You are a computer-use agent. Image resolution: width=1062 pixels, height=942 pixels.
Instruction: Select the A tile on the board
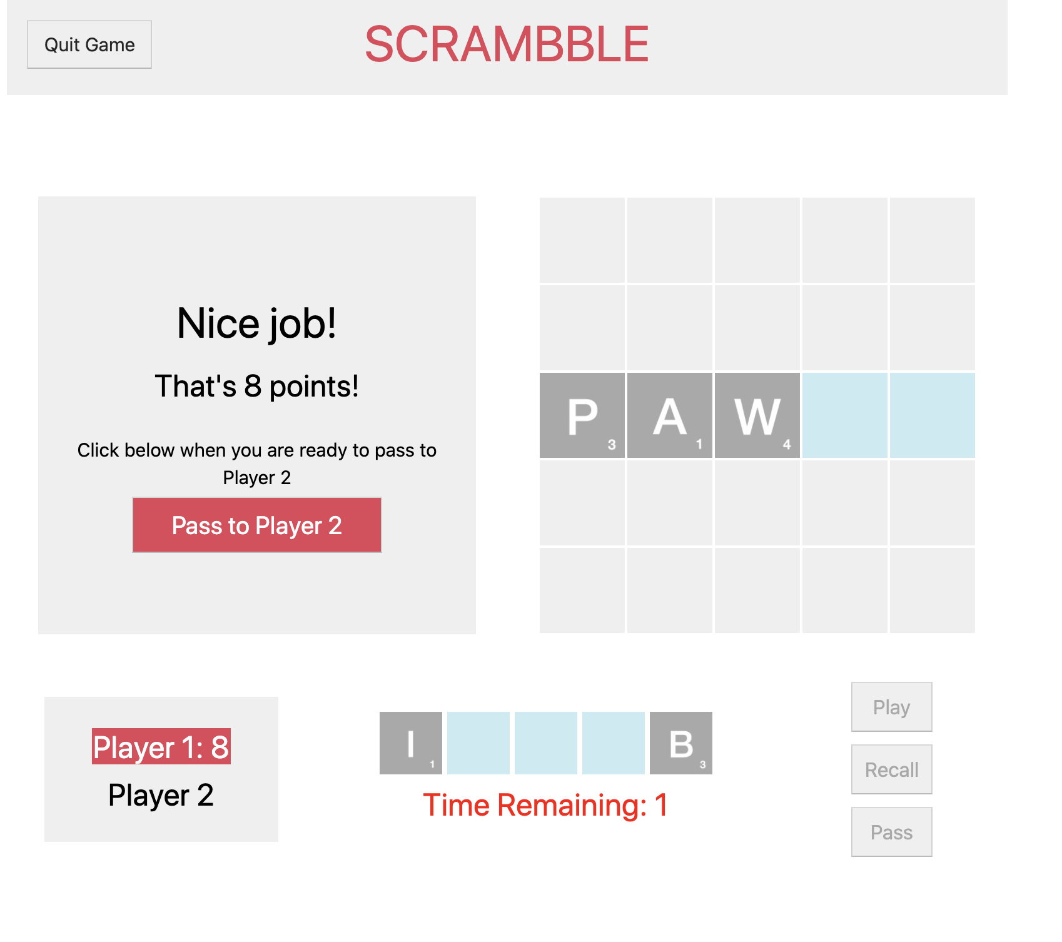pos(670,415)
